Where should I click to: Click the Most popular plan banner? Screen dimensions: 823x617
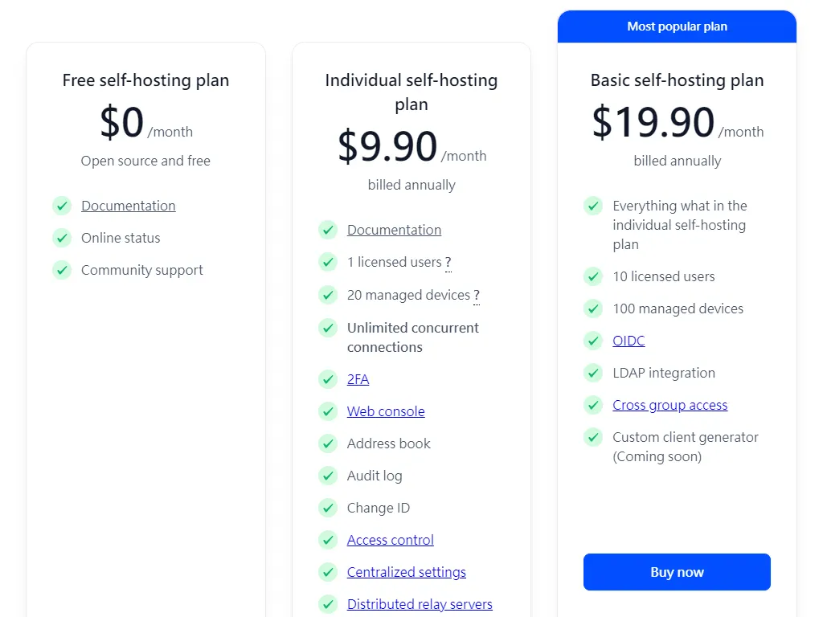[x=677, y=27]
